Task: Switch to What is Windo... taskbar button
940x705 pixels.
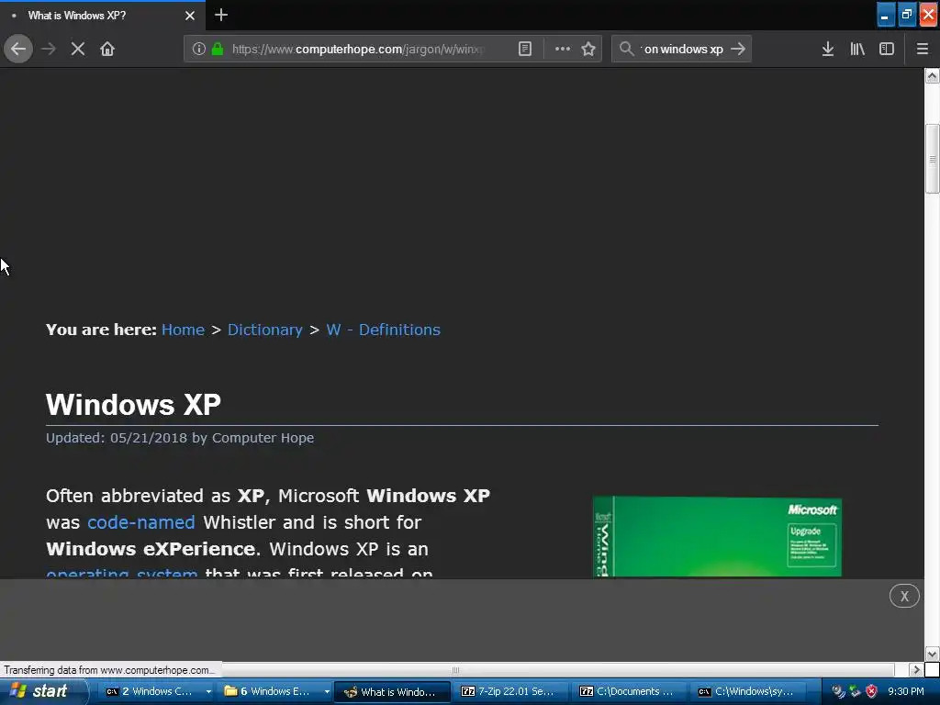Action: [x=391, y=691]
